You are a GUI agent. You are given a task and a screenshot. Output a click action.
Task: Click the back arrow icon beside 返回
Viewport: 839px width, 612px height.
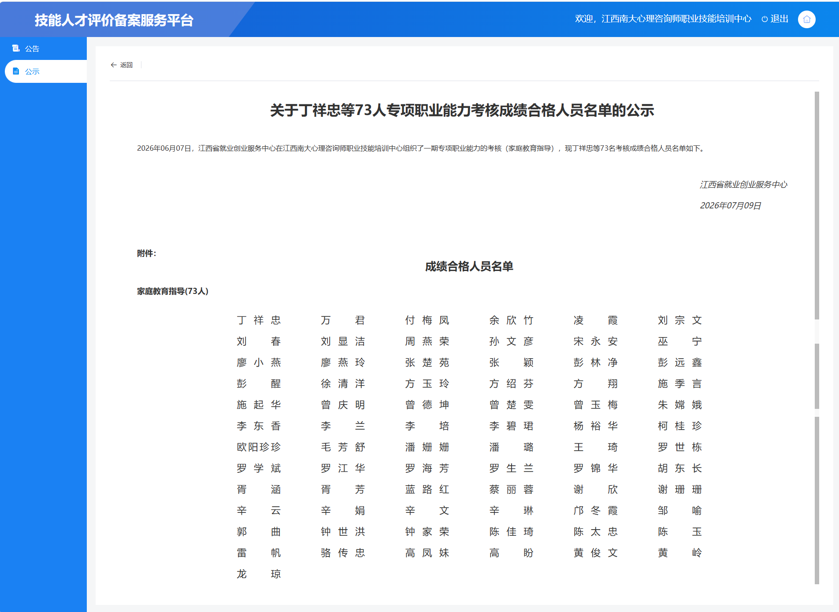pos(114,65)
